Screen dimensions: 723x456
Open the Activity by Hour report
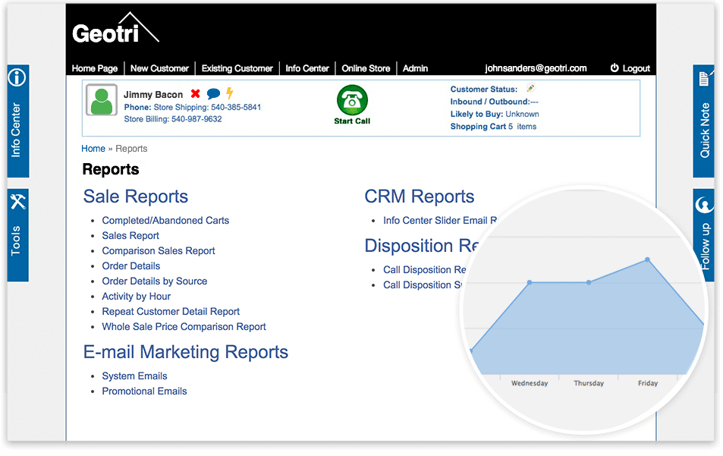(137, 297)
